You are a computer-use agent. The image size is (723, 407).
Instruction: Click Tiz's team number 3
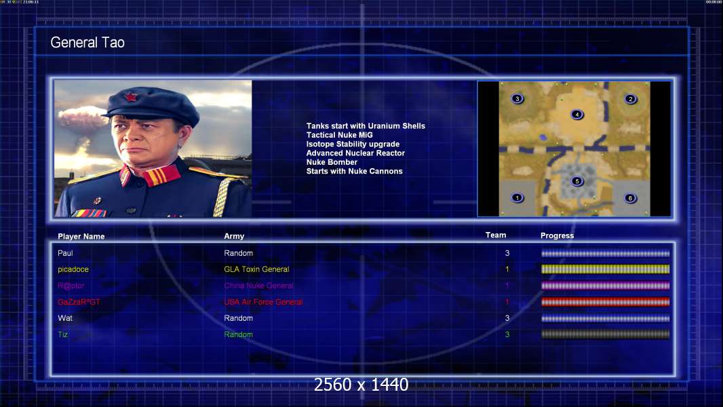click(507, 334)
